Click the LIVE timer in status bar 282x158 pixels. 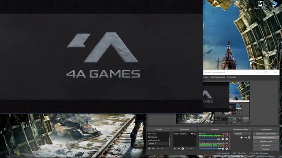pos(223,153)
